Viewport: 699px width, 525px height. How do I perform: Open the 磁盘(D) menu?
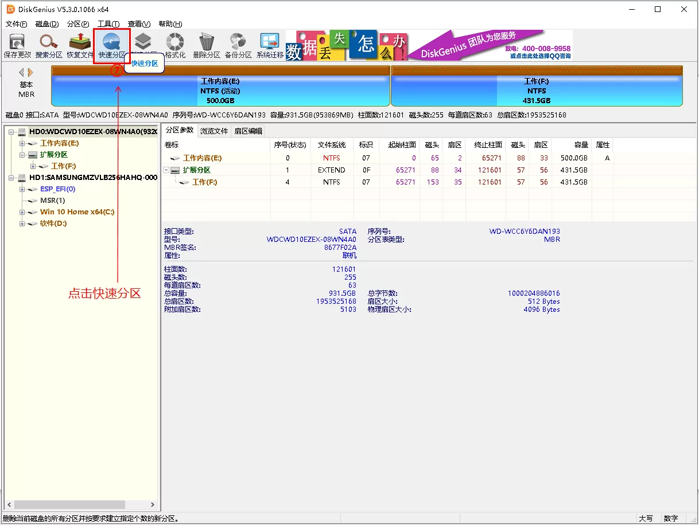click(x=46, y=24)
